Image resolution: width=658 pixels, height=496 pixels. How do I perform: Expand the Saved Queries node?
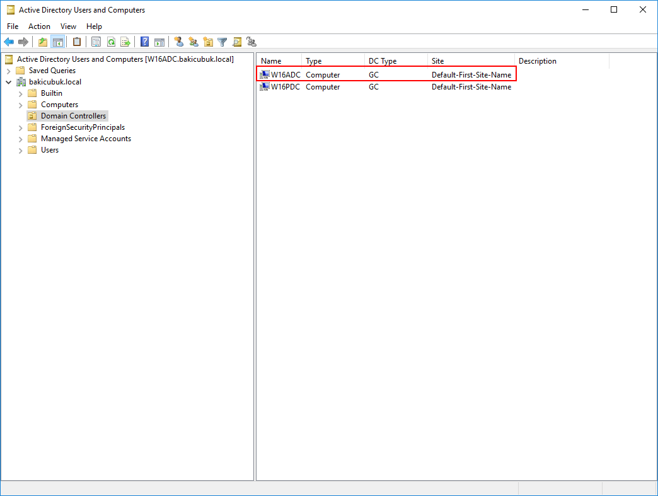8,71
